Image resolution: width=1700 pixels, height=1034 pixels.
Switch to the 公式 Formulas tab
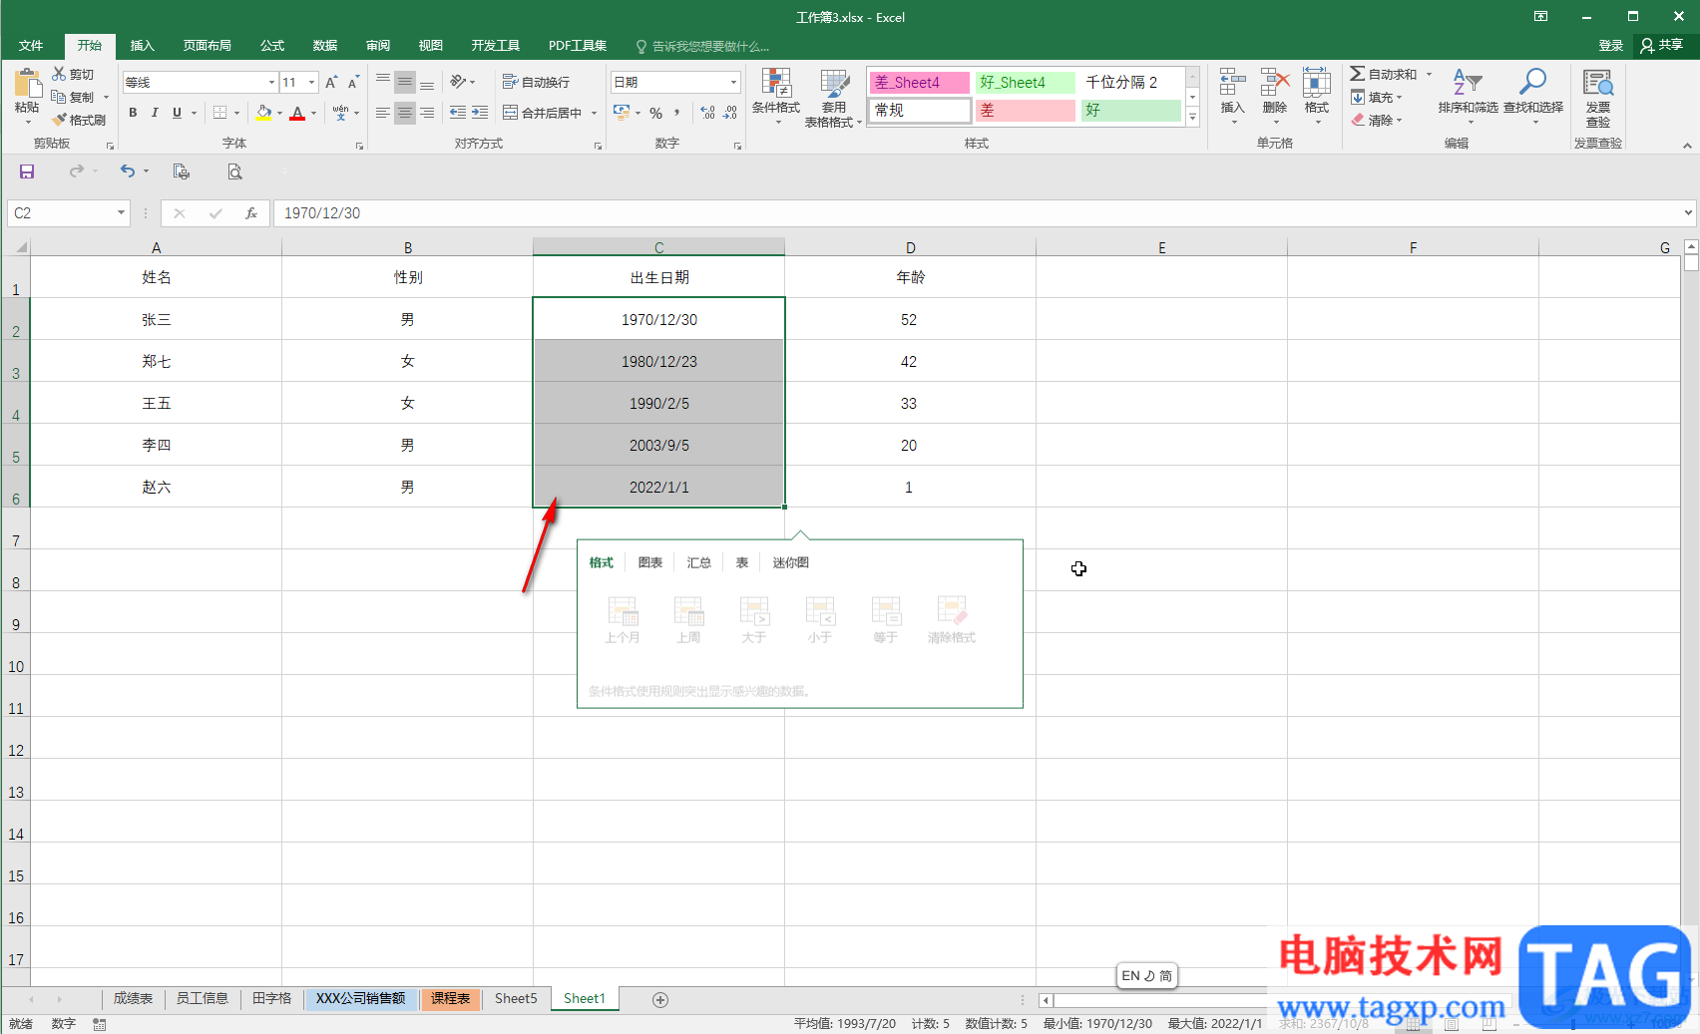coord(272,46)
